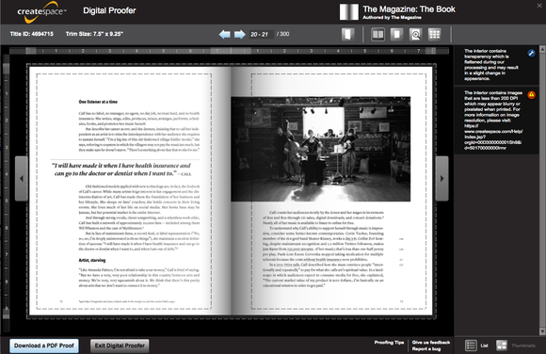Click the pull quote on left page
546x354 pixels.
(121, 169)
